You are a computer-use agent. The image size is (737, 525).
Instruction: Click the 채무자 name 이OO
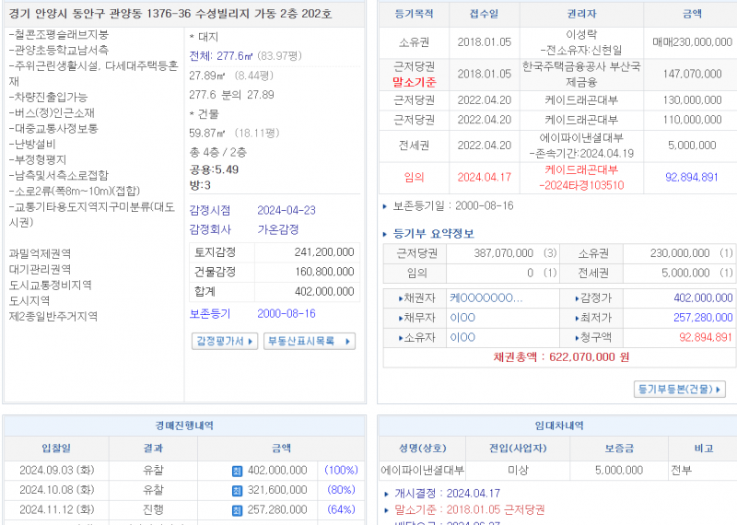click(462, 318)
